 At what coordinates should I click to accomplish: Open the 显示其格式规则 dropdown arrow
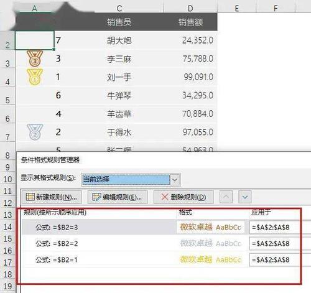(175, 180)
